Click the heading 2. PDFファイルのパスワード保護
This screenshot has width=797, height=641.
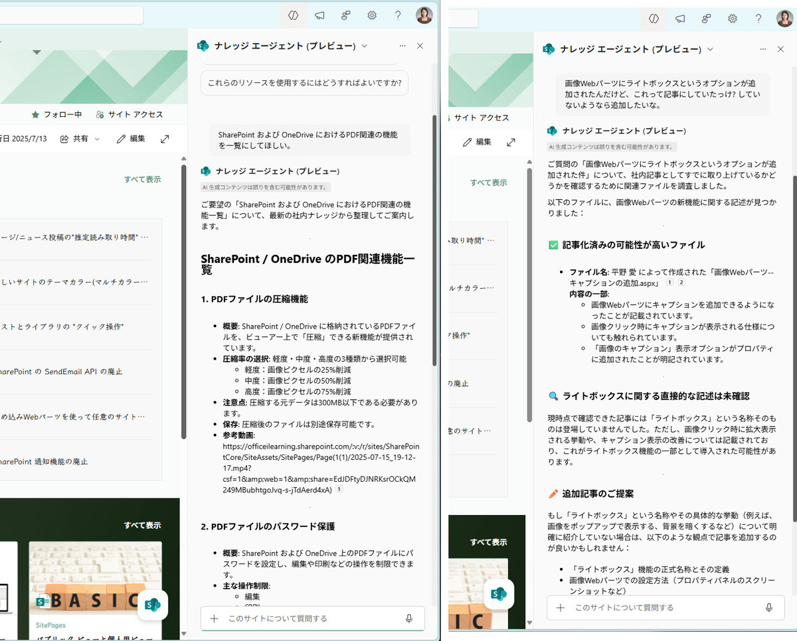pyautogui.click(x=268, y=526)
